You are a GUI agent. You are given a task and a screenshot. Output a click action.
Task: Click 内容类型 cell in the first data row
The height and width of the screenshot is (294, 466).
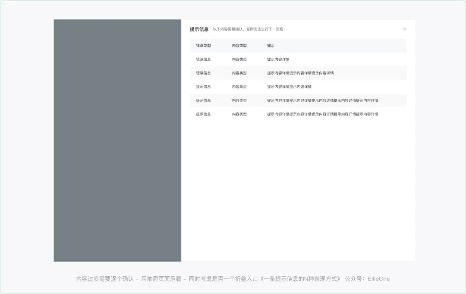[x=239, y=59]
